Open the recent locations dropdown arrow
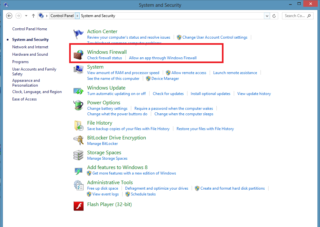The image size is (320, 227). coord(26,16)
